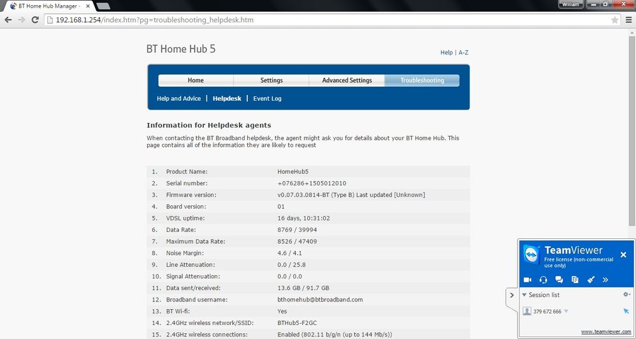This screenshot has height=339, width=636.
Task: Open Chrome hamburger menu
Action: pyautogui.click(x=629, y=20)
